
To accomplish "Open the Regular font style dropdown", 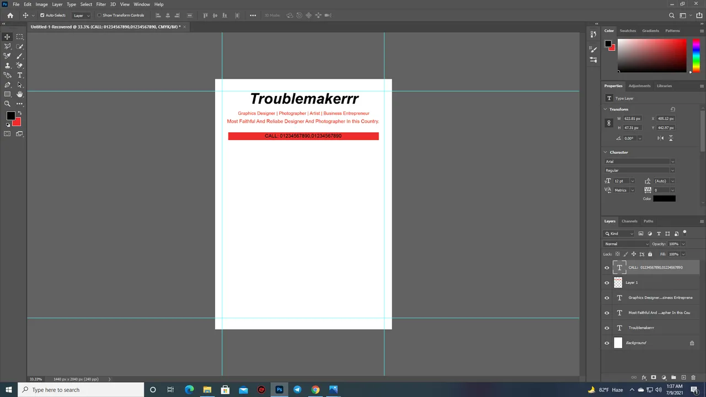I will tap(640, 170).
